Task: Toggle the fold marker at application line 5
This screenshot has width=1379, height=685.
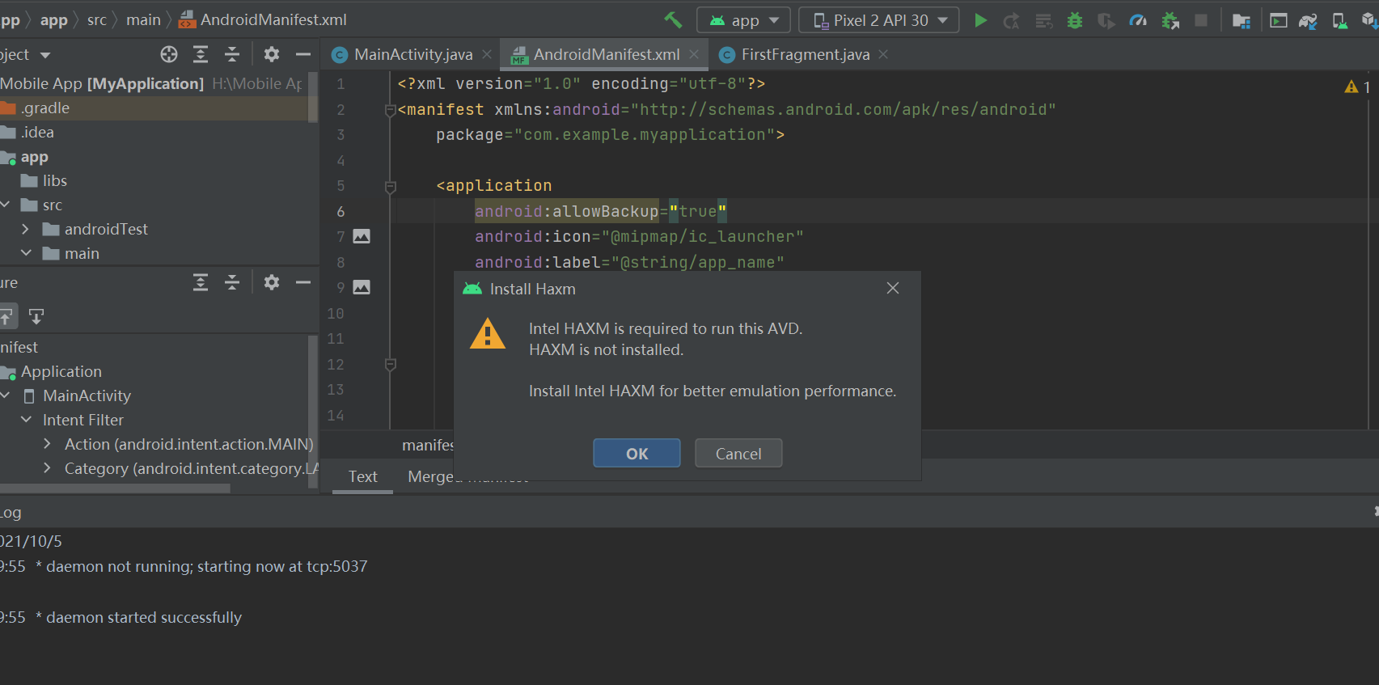Action: [x=390, y=187]
